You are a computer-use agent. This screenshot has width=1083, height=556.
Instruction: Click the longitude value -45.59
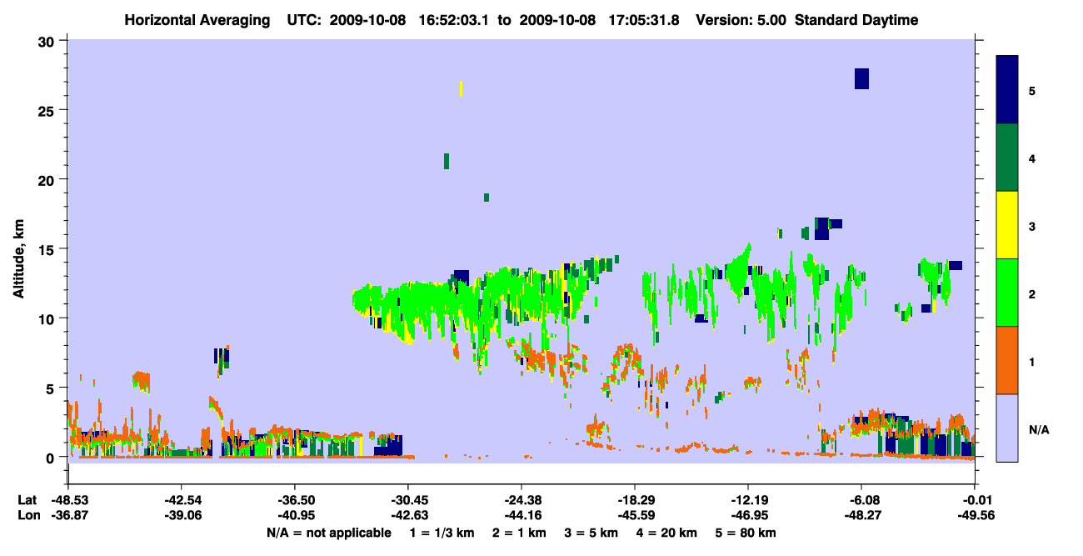(635, 516)
